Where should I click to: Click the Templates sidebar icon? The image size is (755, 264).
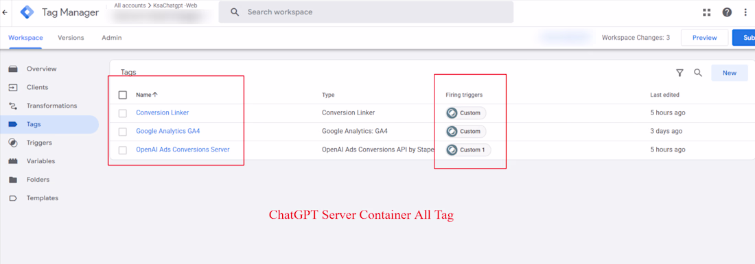(13, 198)
